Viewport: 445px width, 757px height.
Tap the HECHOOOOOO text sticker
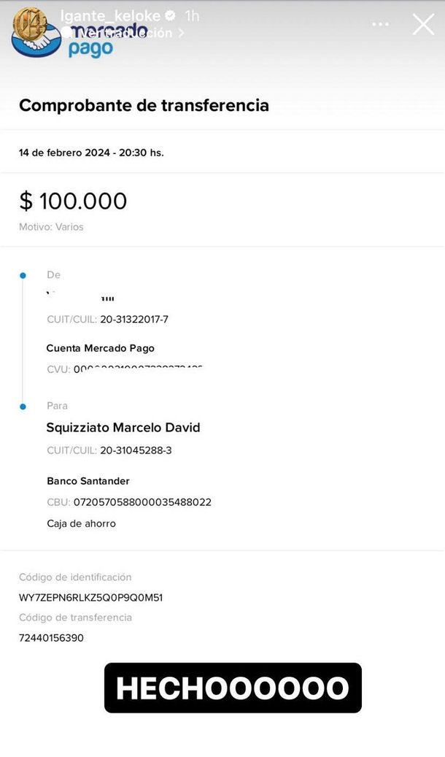click(233, 688)
